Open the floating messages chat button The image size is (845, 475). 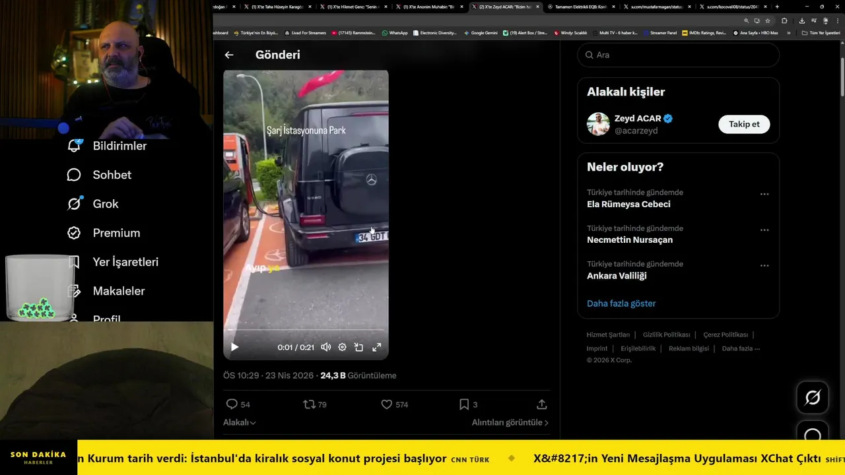[813, 432]
